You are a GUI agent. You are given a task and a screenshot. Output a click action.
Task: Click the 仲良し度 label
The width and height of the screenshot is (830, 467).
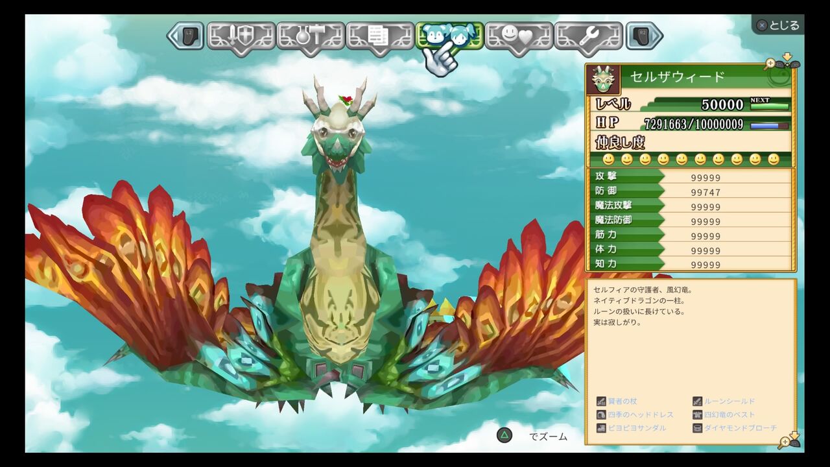coord(620,143)
